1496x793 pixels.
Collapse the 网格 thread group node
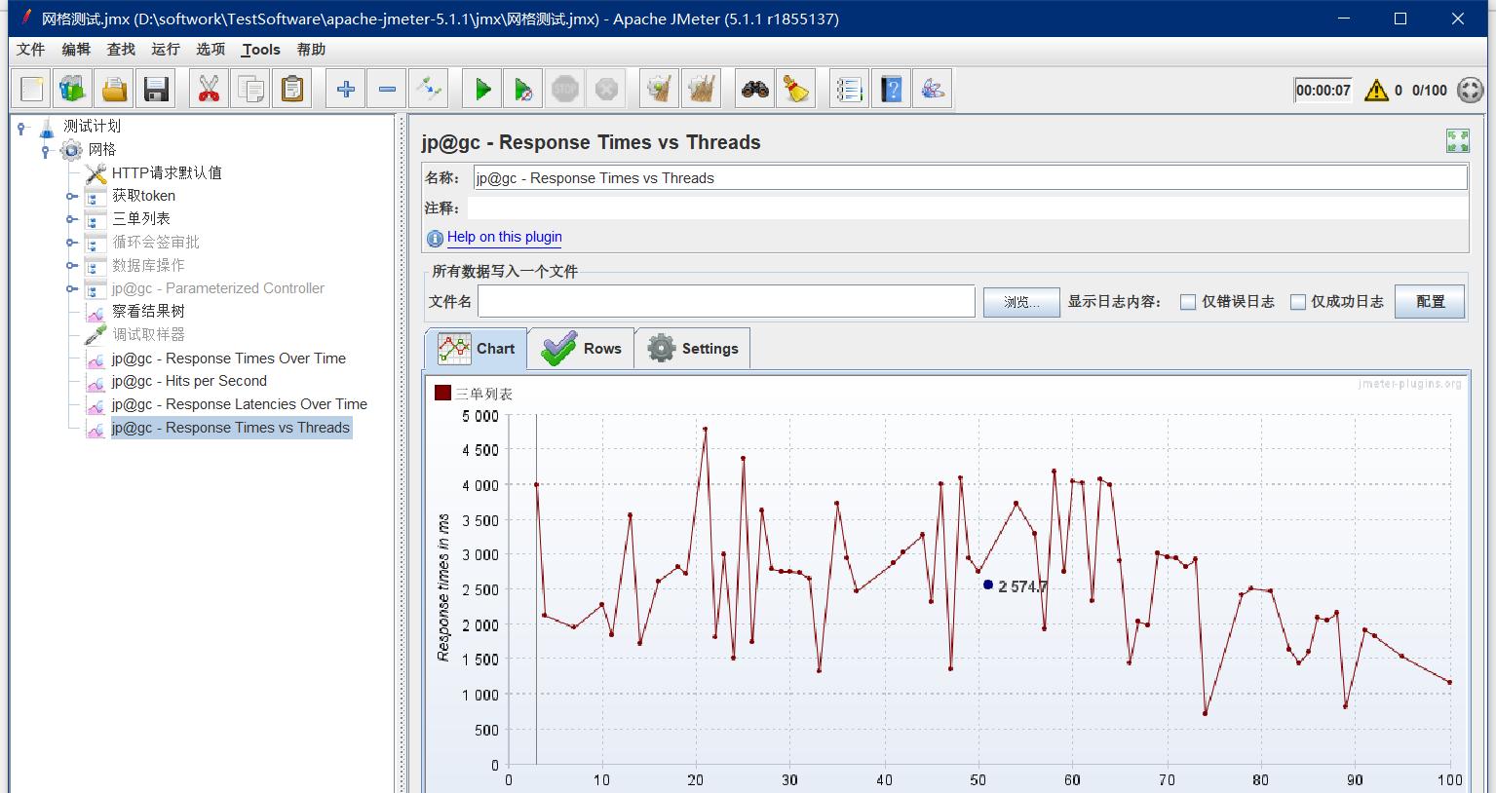[x=45, y=151]
